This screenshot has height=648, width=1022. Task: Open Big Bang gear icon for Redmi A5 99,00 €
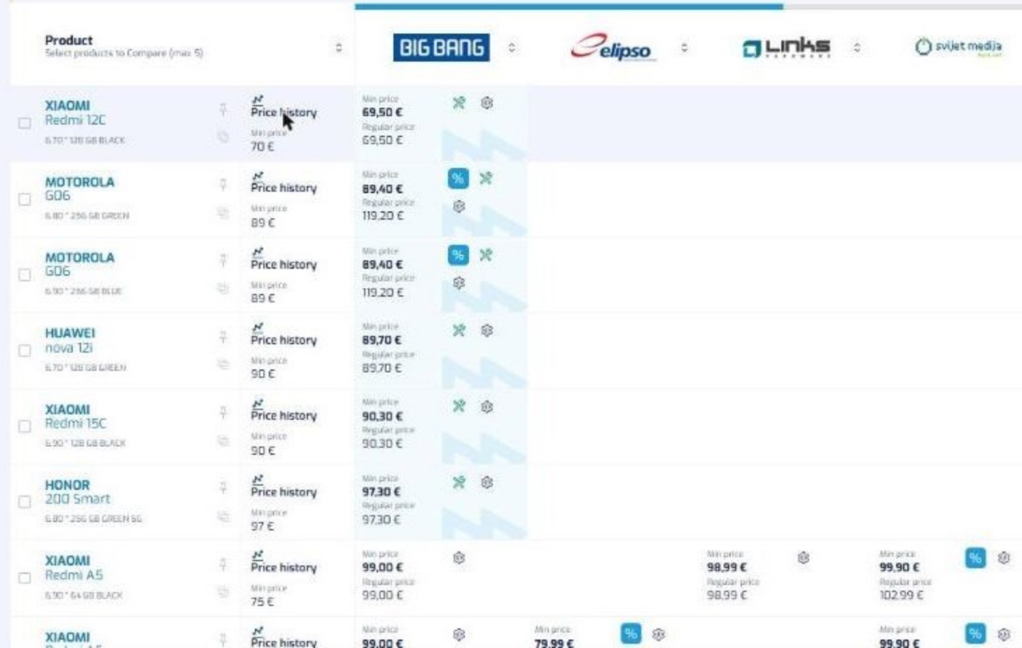coord(458,558)
